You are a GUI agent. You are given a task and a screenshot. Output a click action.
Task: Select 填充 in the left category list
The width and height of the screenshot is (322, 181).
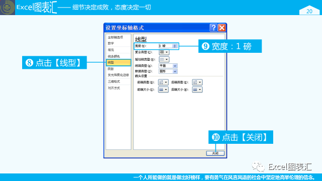click(x=119, y=50)
